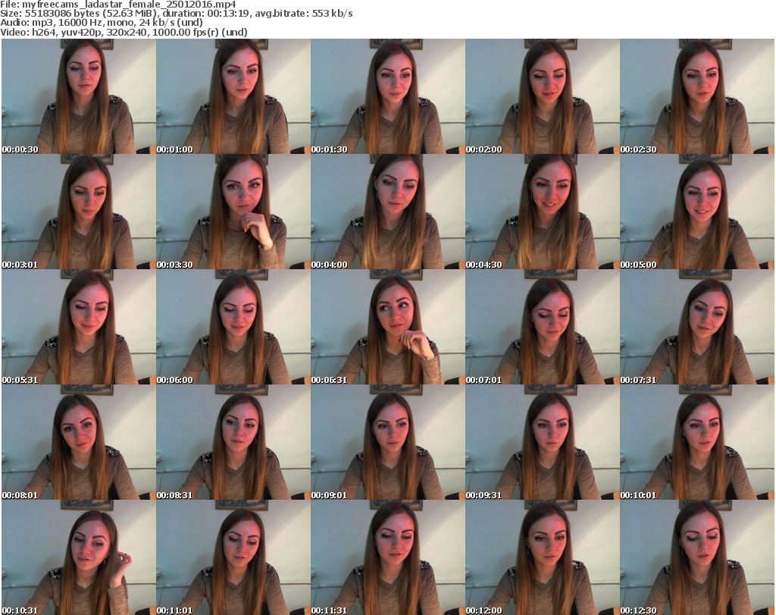
Task: Select the frame at 00:03:01
Action: coord(79,212)
